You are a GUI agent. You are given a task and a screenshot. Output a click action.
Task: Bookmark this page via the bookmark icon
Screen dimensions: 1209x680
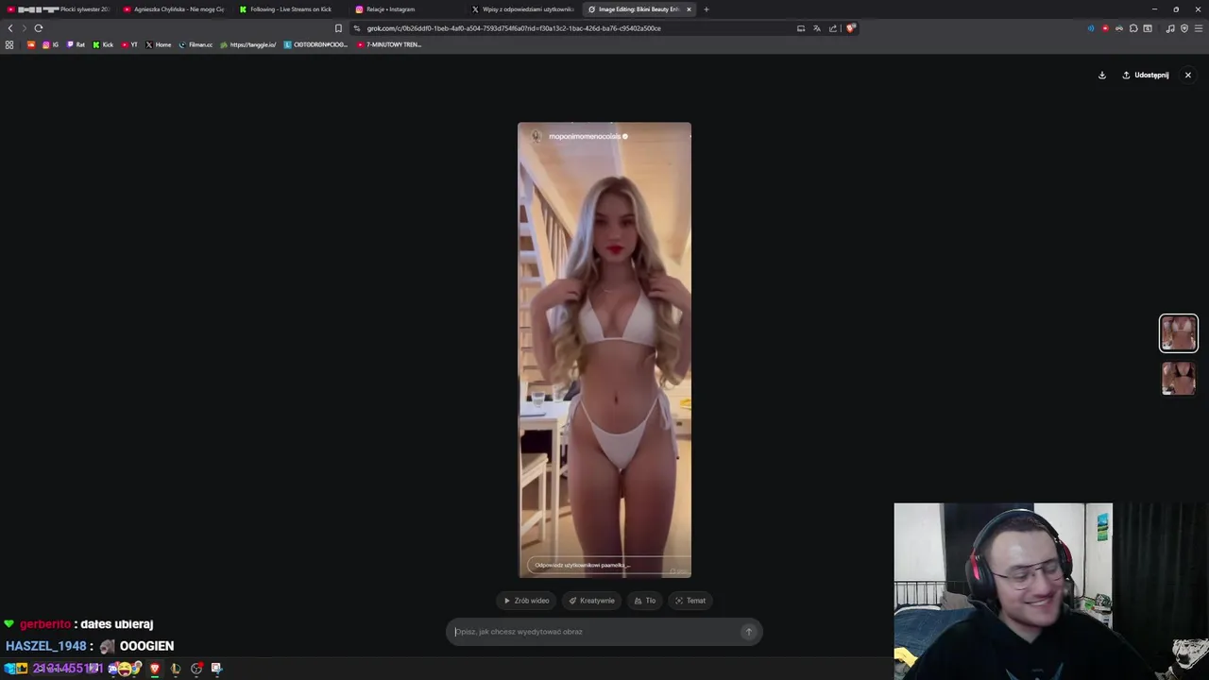coord(338,28)
